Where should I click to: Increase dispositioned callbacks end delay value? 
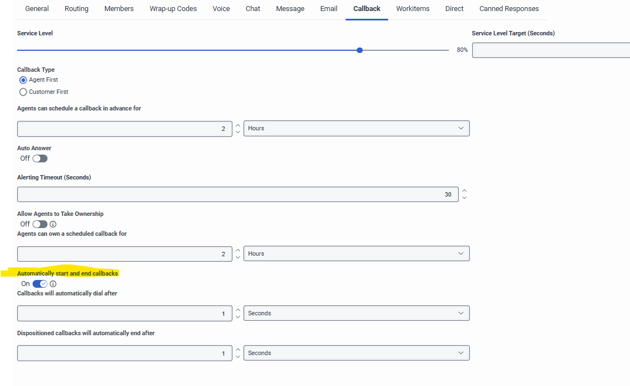[x=238, y=350]
